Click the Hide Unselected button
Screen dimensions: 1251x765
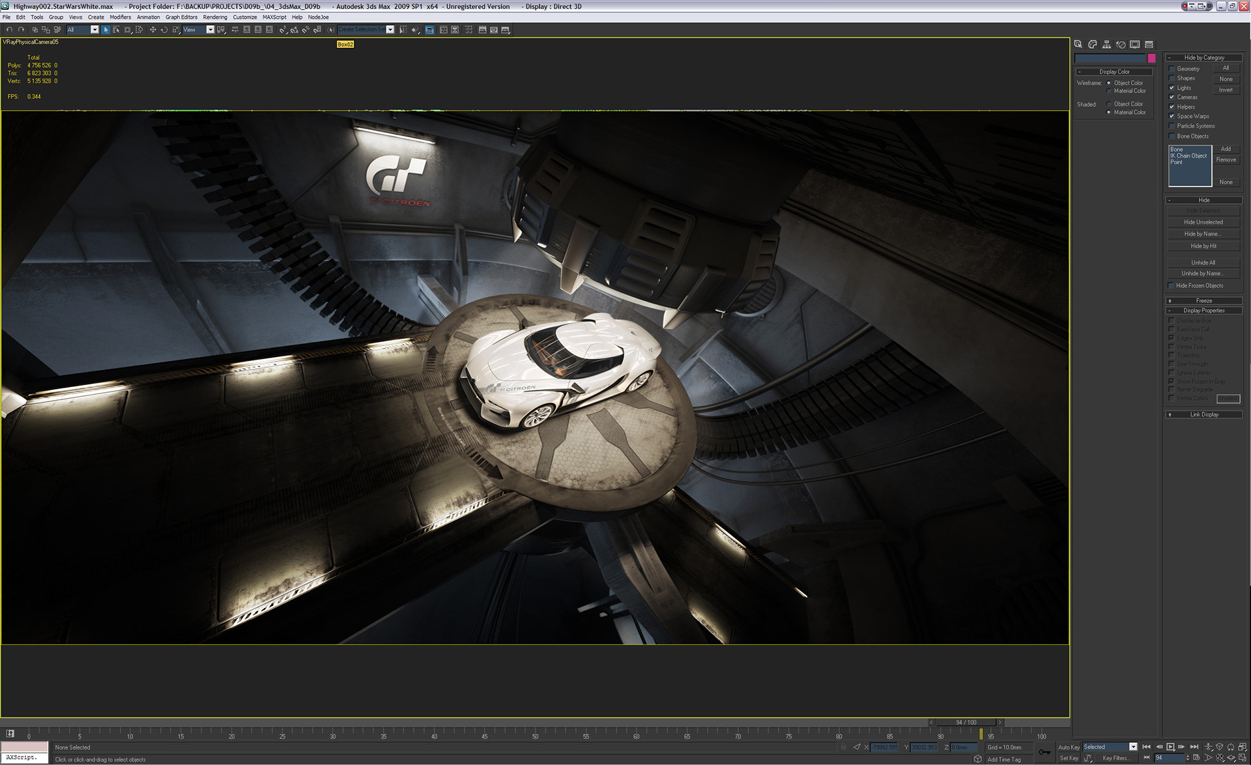pos(1203,222)
